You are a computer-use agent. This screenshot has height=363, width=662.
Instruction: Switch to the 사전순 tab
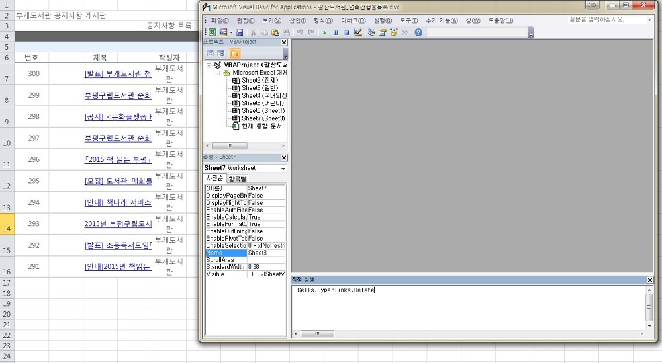point(215,179)
